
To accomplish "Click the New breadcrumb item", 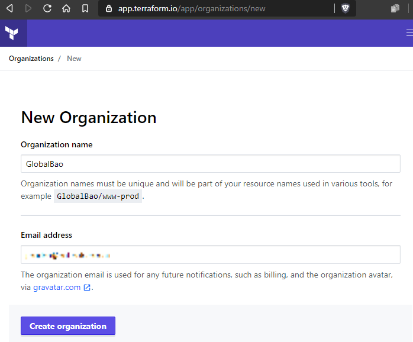I will pyautogui.click(x=74, y=59).
